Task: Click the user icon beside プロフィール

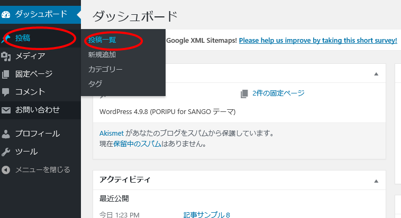Action: click(6, 134)
